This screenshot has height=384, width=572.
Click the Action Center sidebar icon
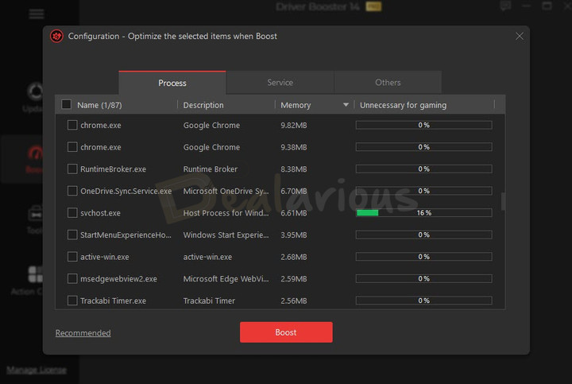(x=36, y=274)
